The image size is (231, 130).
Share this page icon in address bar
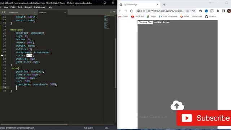tap(188, 11)
